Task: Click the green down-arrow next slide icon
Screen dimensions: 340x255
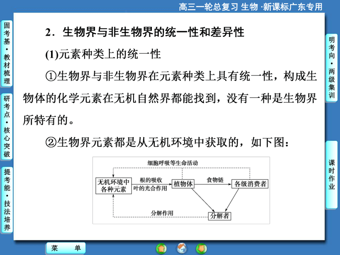Action: (x=202, y=249)
